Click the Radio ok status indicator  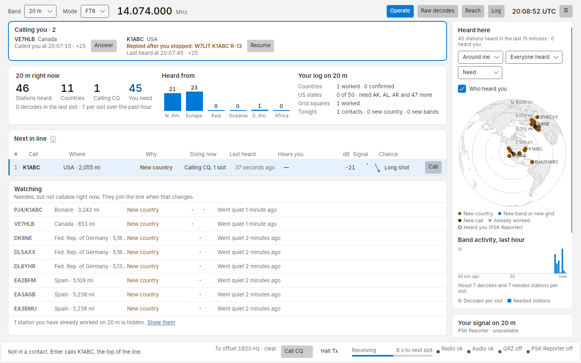pos(450,349)
